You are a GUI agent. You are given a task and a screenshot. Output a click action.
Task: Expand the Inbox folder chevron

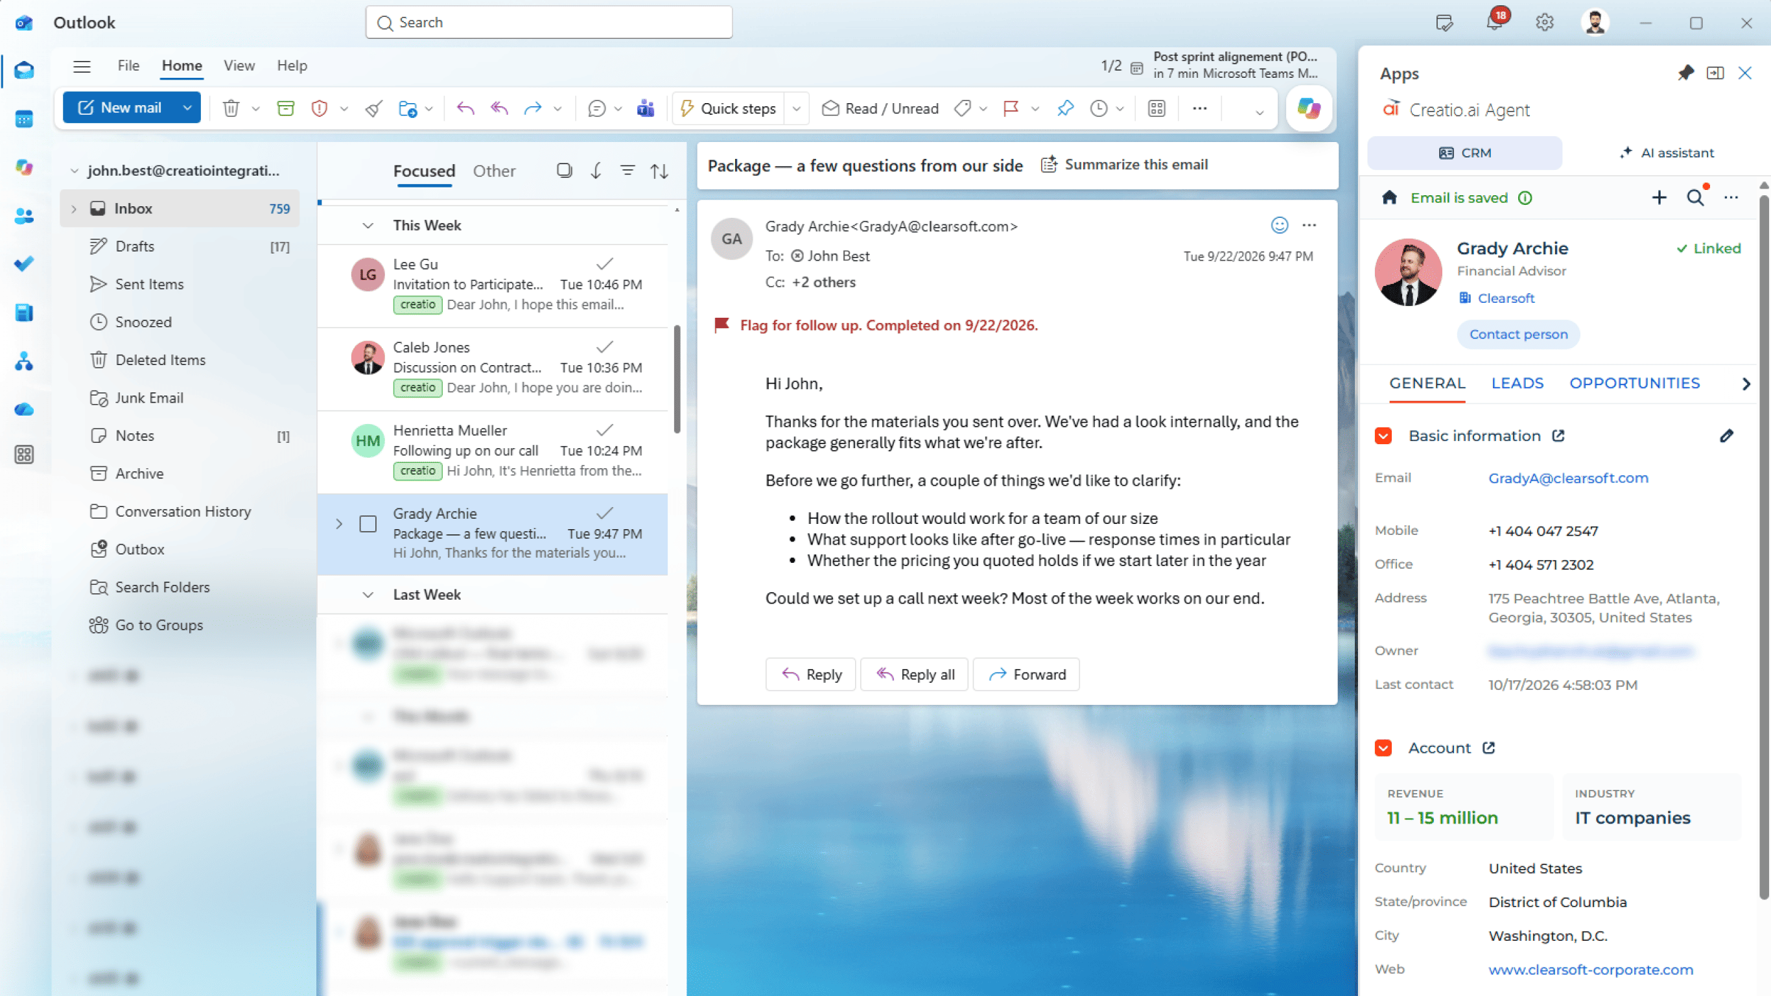[73, 207]
